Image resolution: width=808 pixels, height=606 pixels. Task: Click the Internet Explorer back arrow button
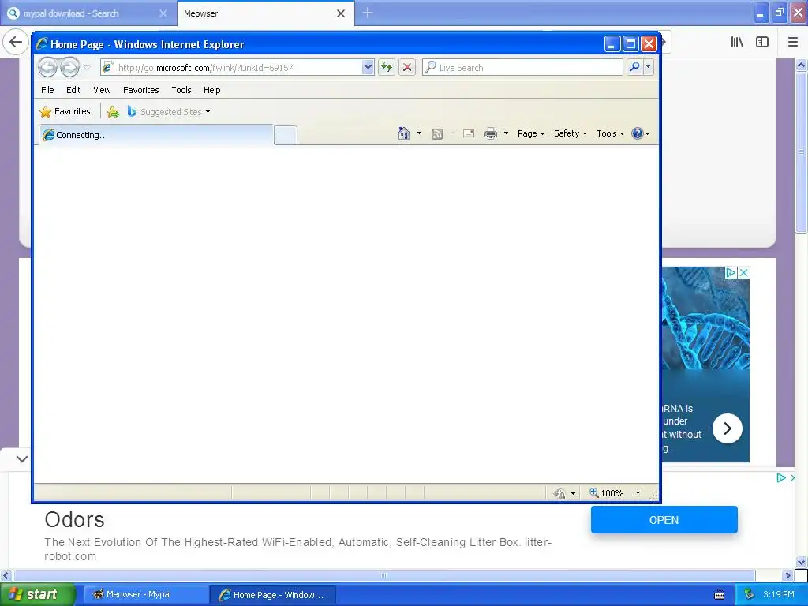[x=47, y=67]
